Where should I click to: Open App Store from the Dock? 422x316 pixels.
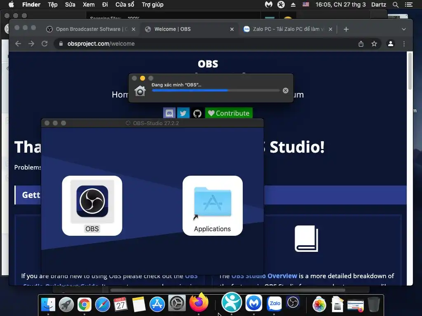click(157, 304)
